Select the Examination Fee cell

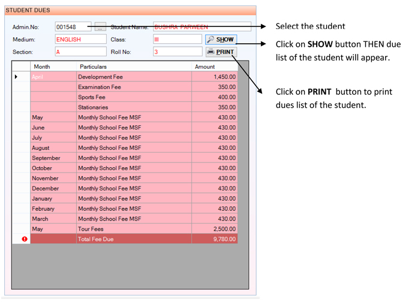pos(134,87)
